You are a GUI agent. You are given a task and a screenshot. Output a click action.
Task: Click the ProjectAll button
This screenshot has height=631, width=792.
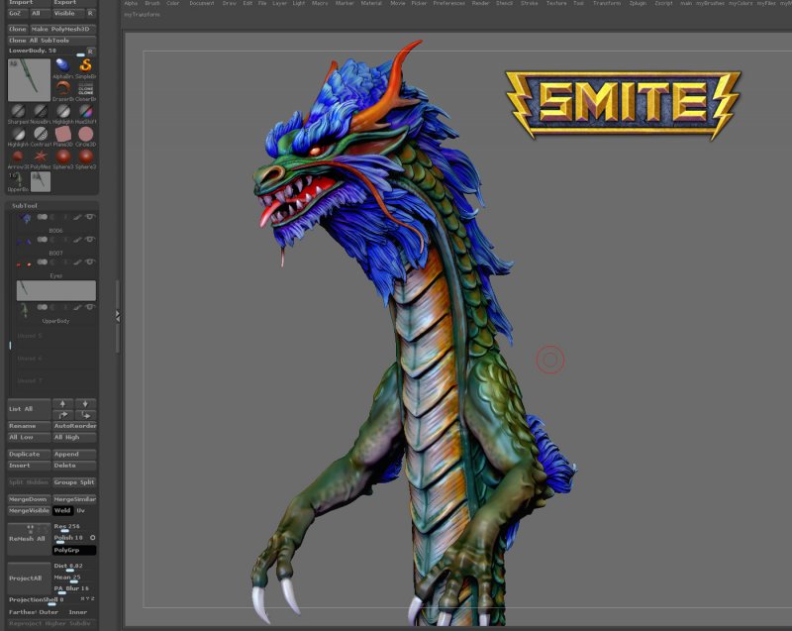pos(29,578)
